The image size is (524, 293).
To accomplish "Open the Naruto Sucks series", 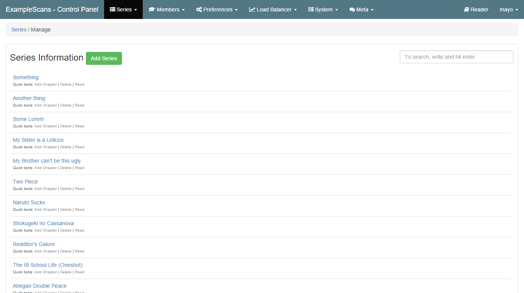I will [x=29, y=202].
